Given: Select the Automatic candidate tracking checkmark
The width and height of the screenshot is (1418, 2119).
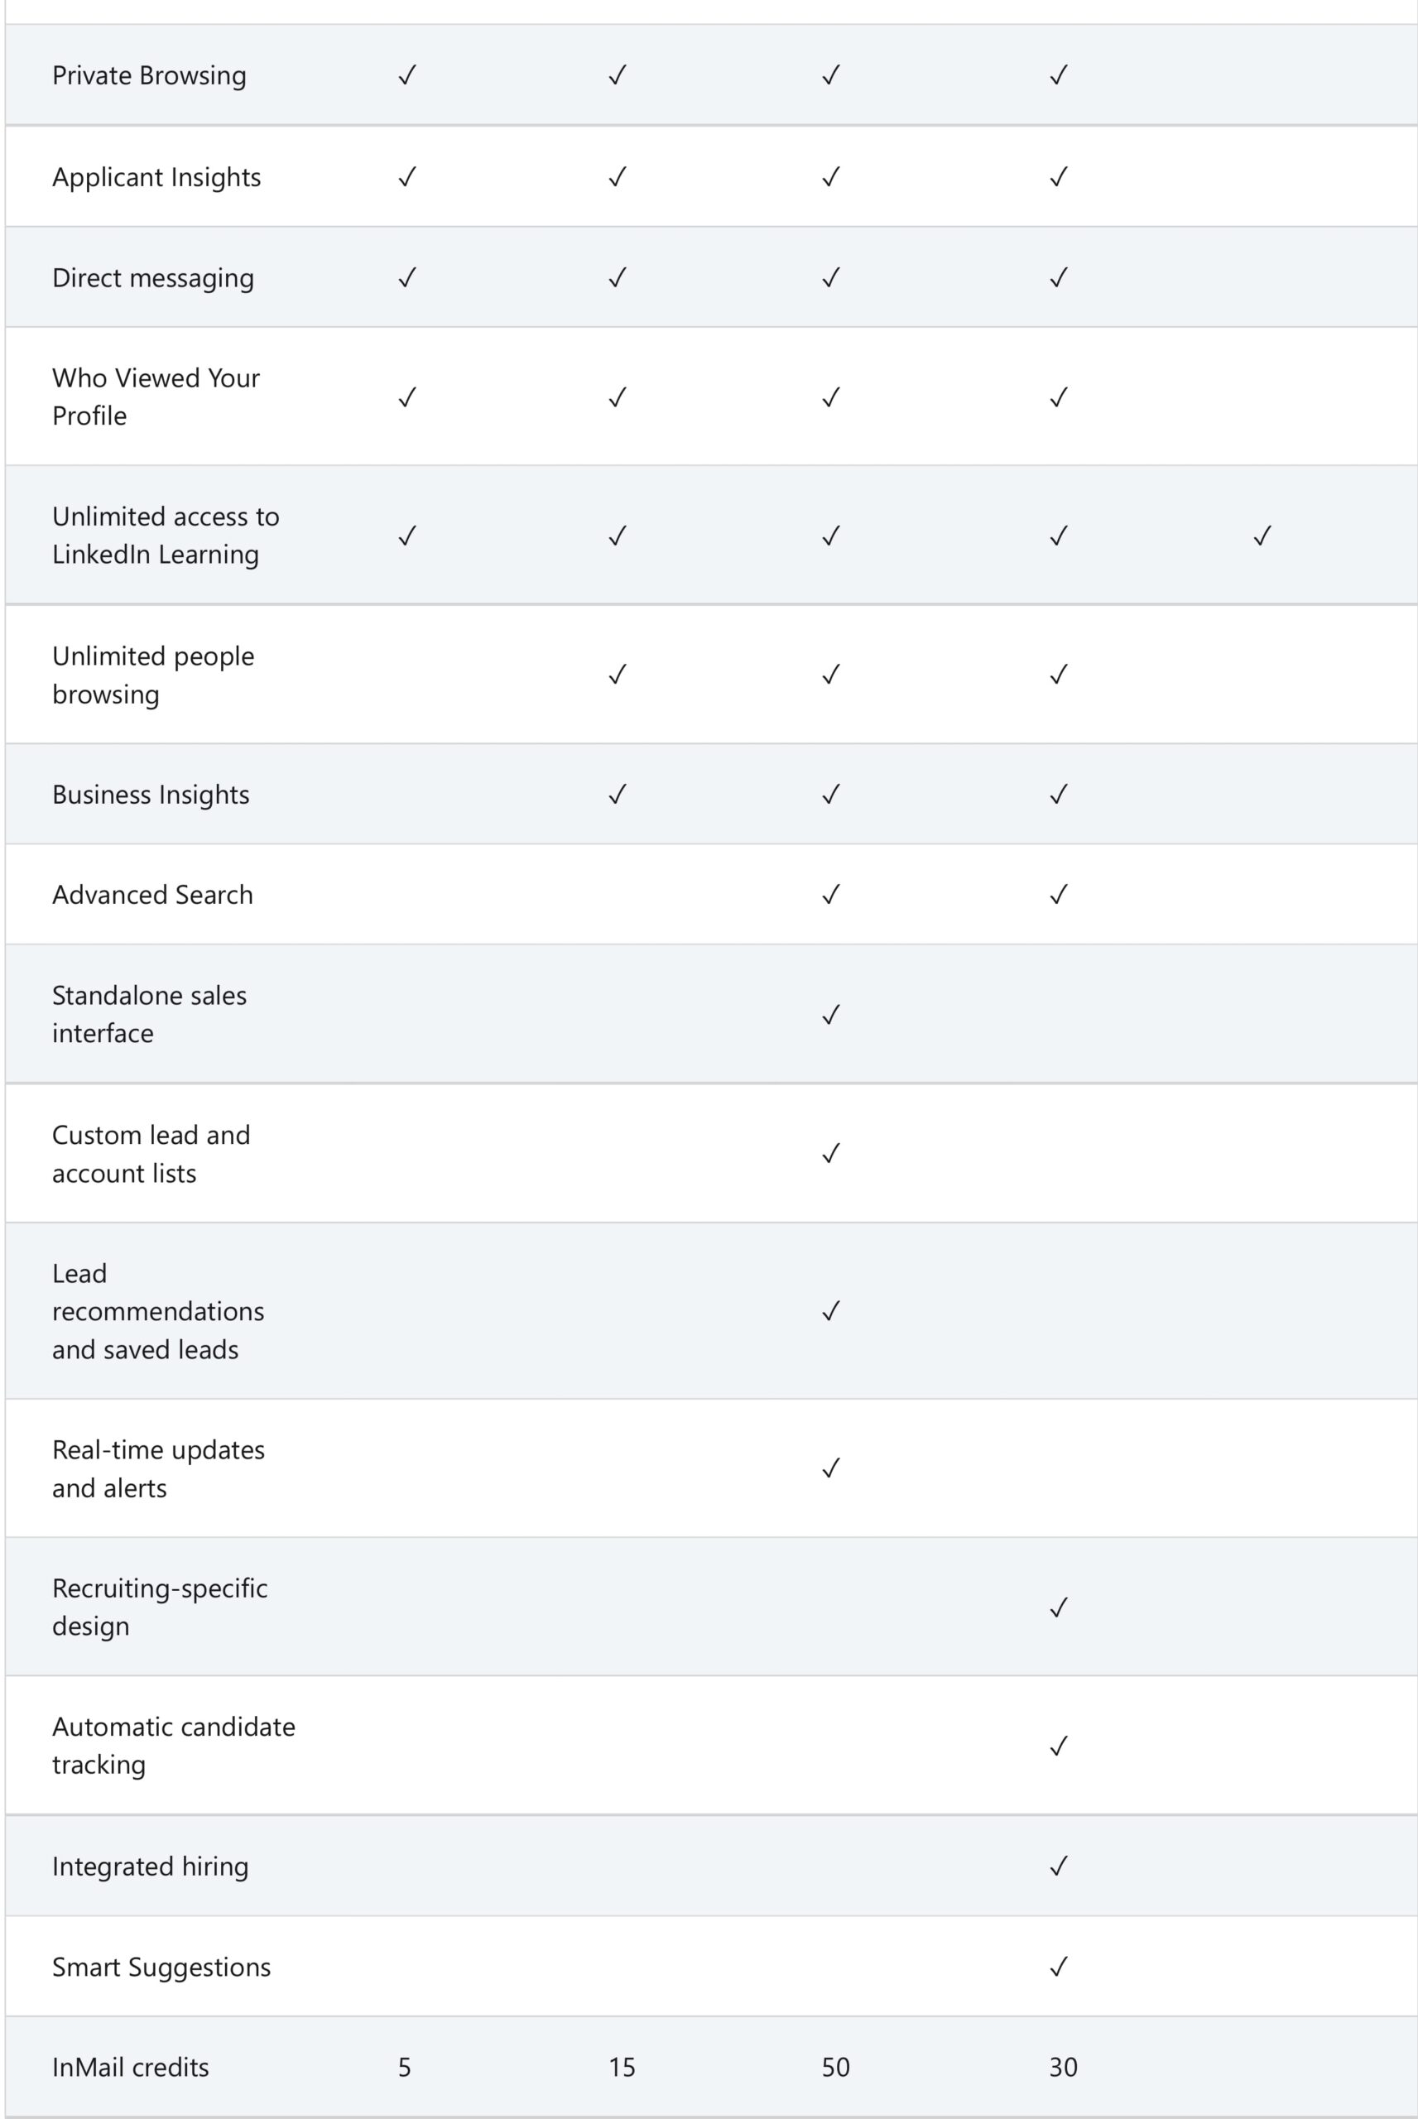Looking at the screenshot, I should [x=1059, y=1746].
